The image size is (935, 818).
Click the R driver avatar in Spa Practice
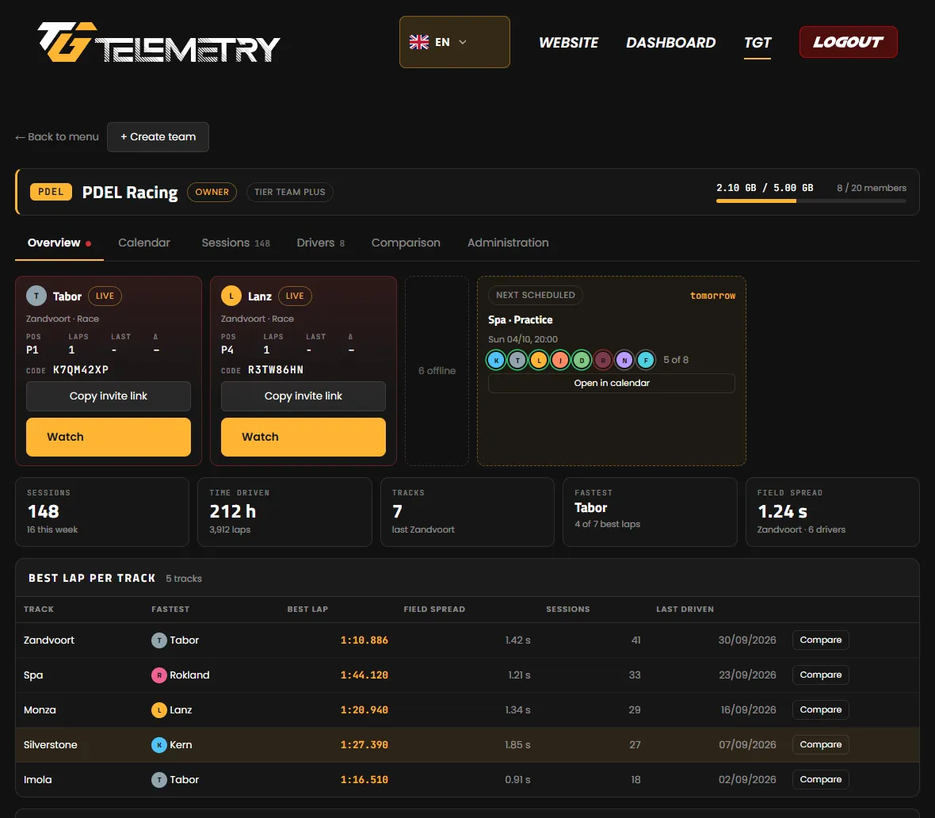603,361
